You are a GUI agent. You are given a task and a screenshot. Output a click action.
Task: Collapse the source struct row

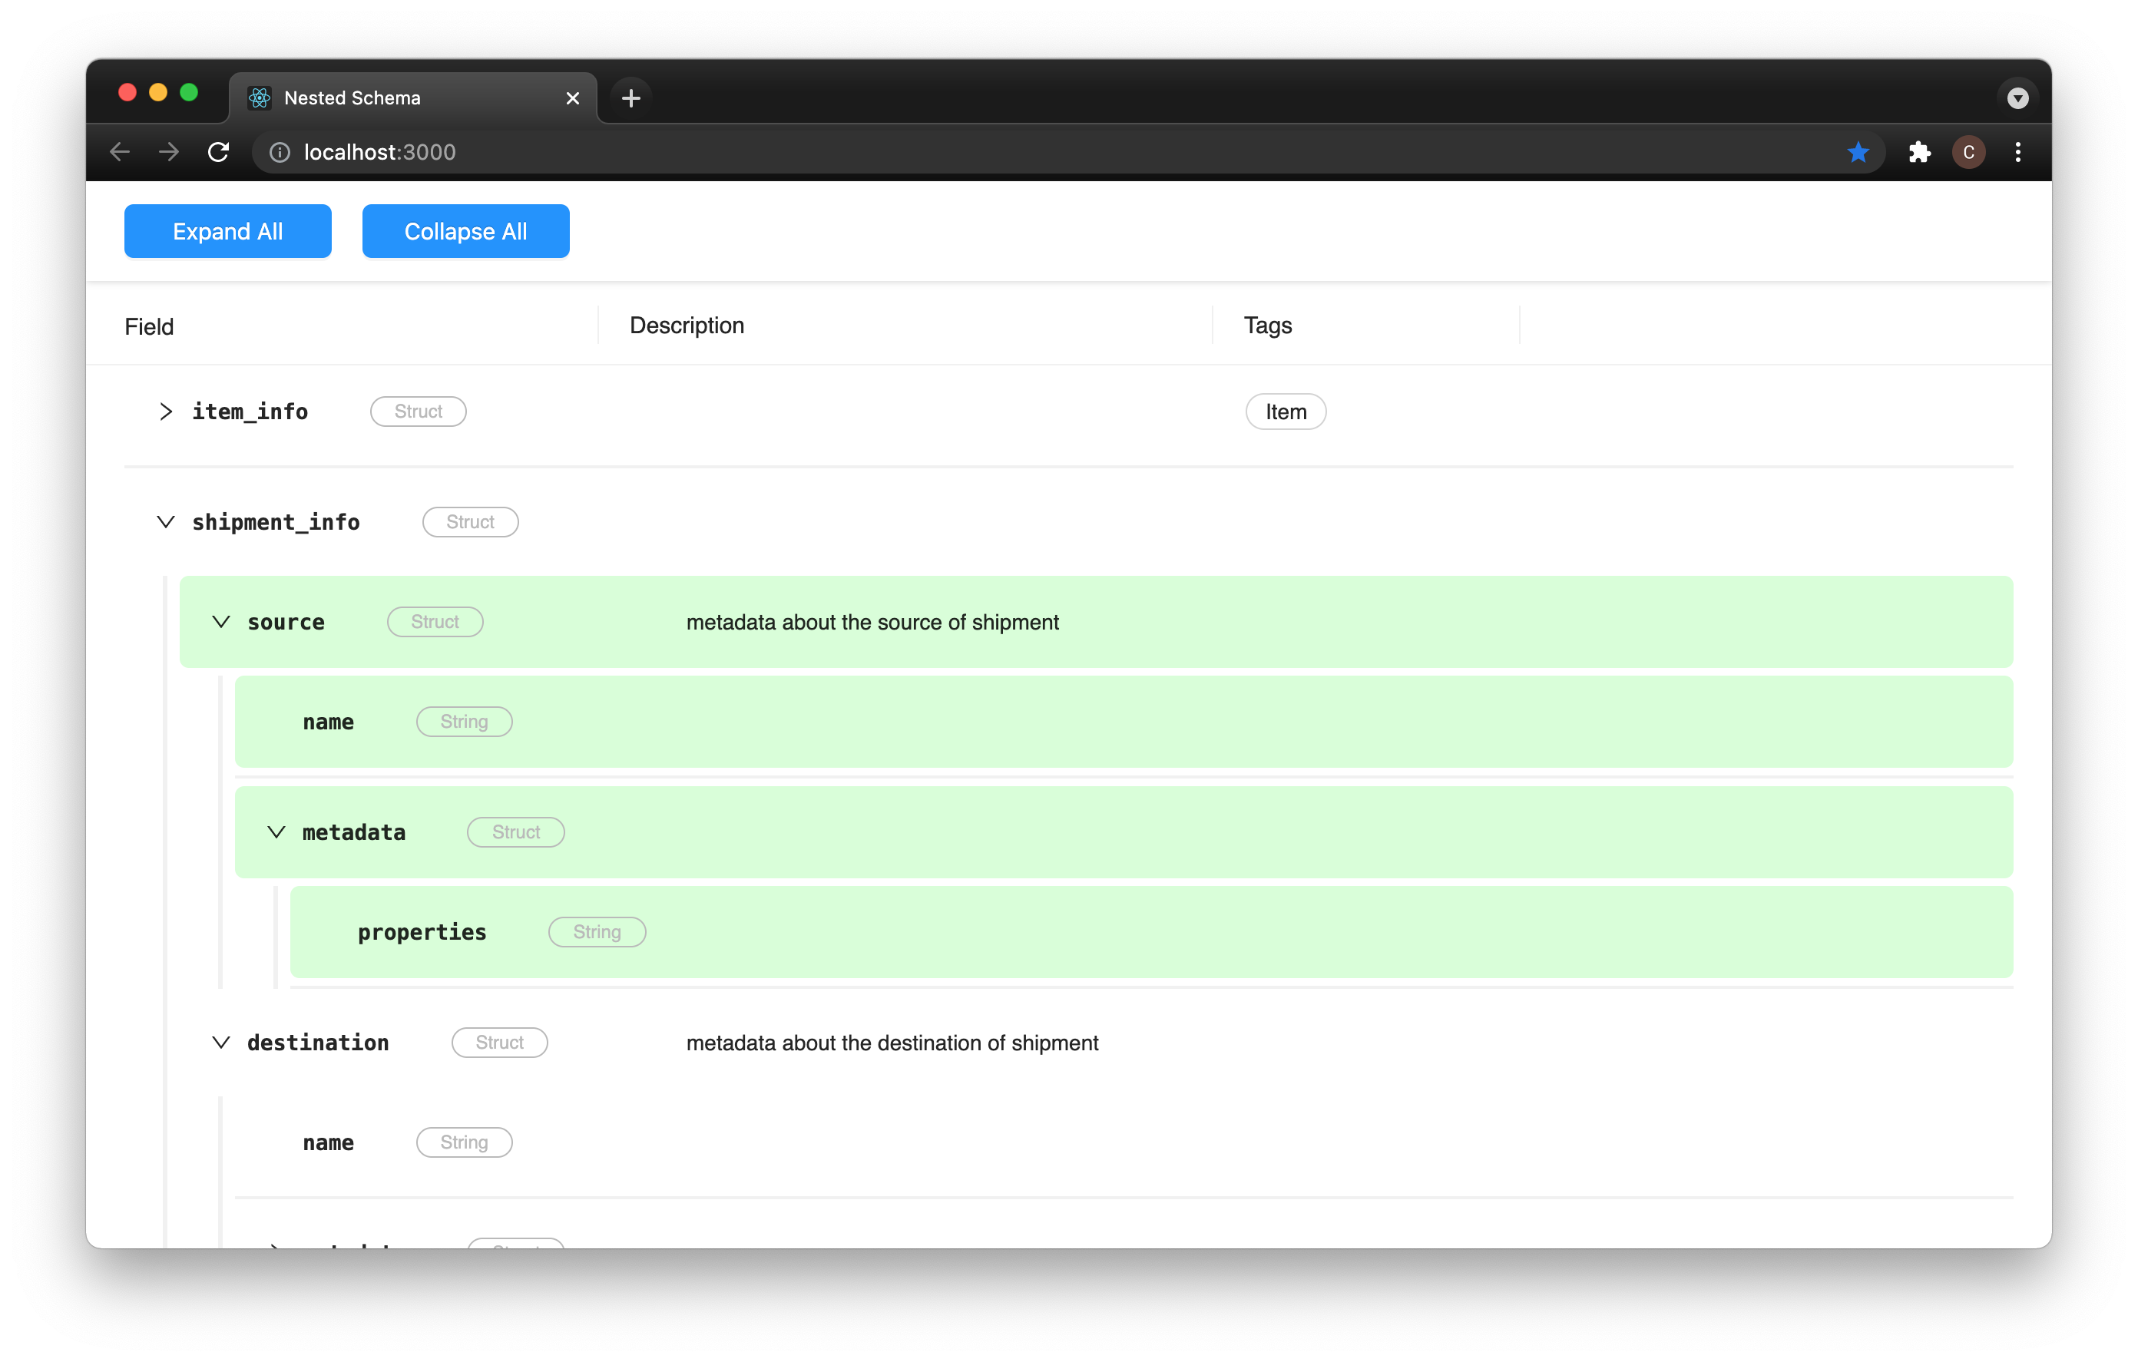pos(221,622)
